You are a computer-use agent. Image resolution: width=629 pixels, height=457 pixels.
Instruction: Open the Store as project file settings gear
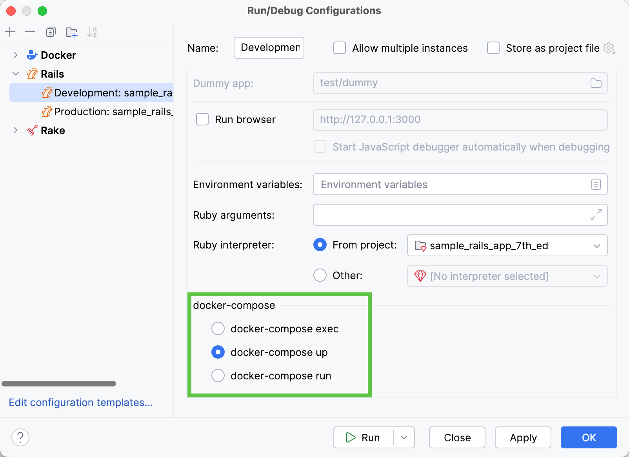609,48
